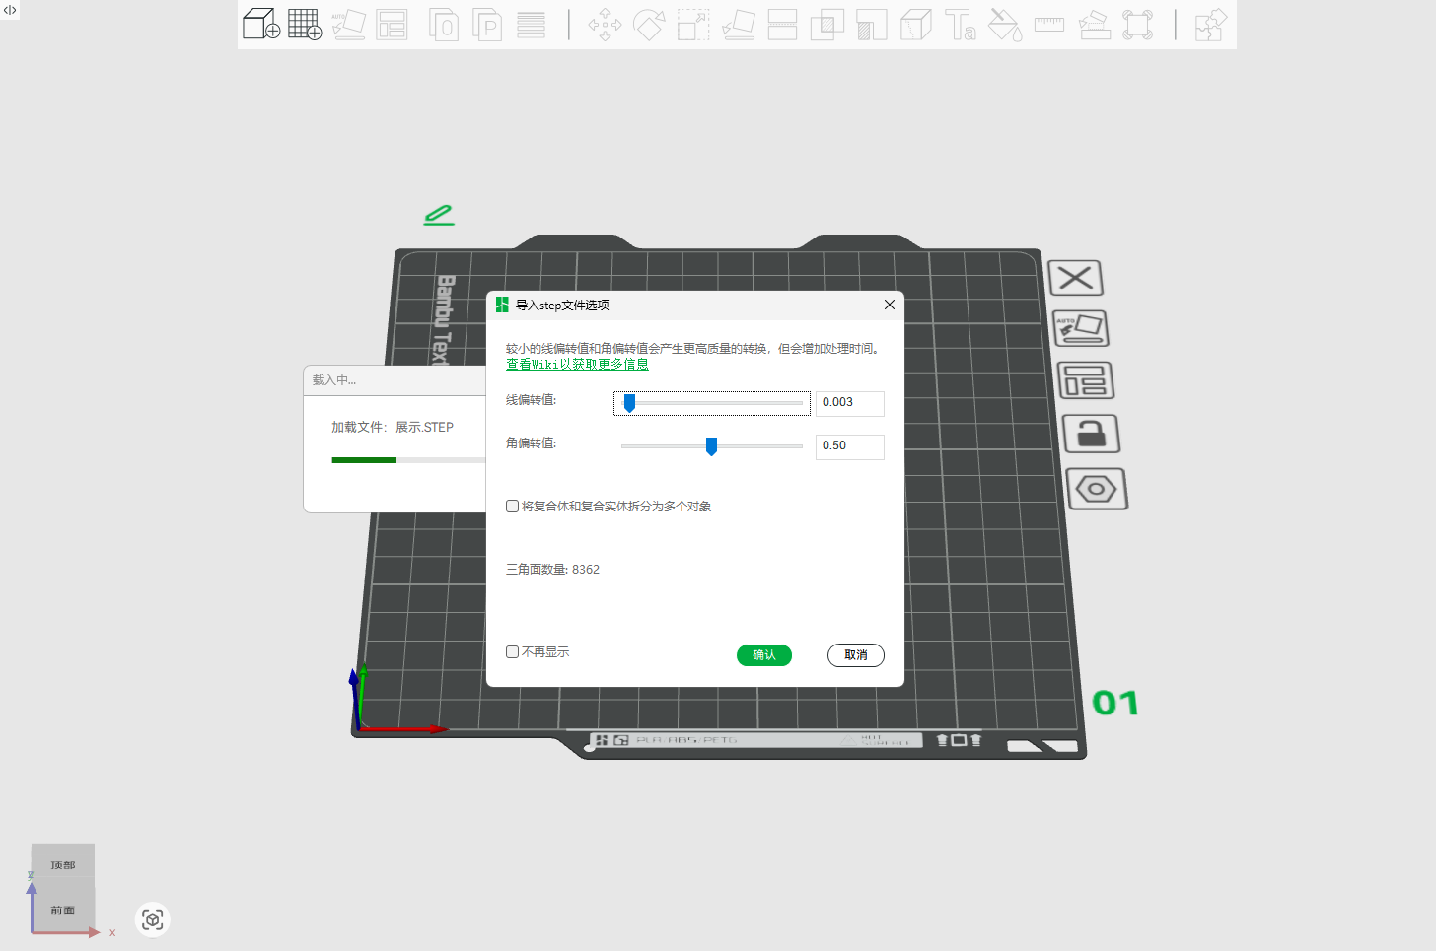Collapse the left sidebar arrow toggle
The height and width of the screenshot is (951, 1436).
(x=10, y=10)
